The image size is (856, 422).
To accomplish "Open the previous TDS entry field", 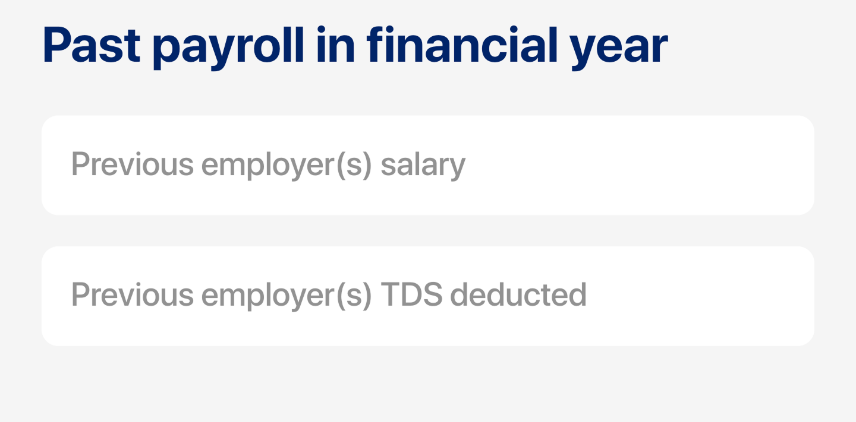I will (x=427, y=296).
